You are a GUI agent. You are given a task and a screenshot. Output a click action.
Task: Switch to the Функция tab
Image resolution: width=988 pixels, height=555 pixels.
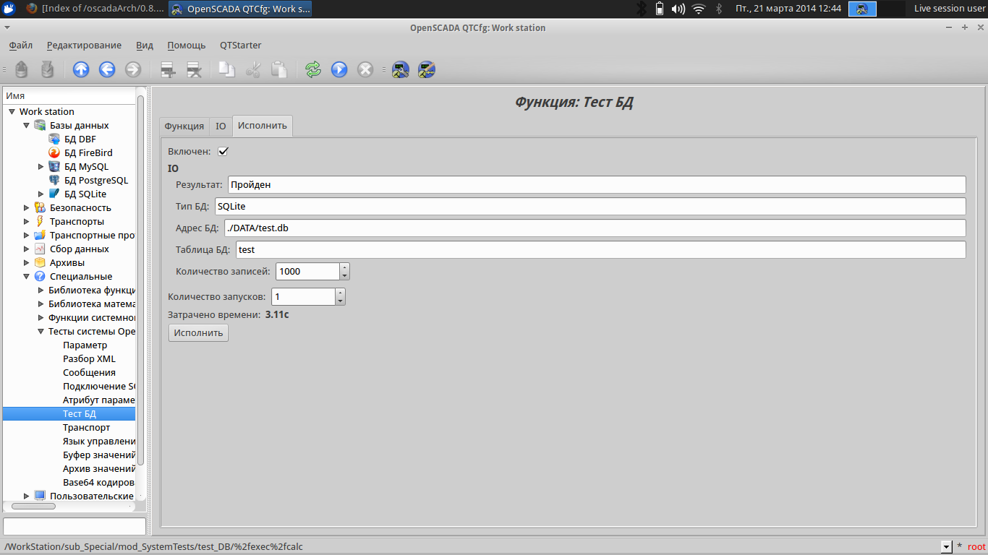pos(184,126)
